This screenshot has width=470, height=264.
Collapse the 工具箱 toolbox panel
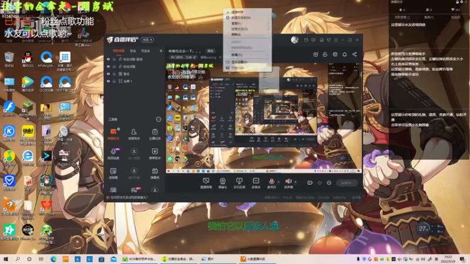click(x=159, y=120)
